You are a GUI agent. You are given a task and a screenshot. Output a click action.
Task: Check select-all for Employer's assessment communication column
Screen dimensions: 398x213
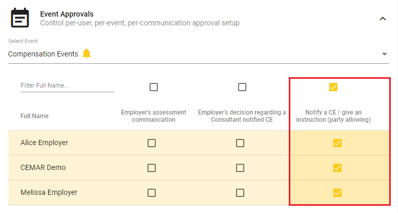(x=154, y=87)
